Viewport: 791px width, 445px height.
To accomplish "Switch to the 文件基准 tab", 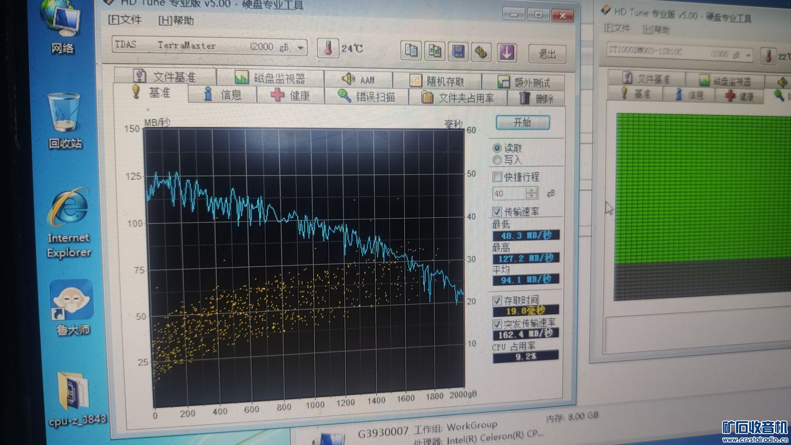I will [165, 77].
